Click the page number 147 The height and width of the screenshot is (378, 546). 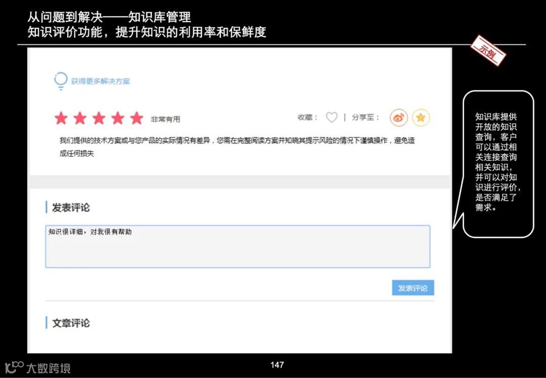click(277, 365)
